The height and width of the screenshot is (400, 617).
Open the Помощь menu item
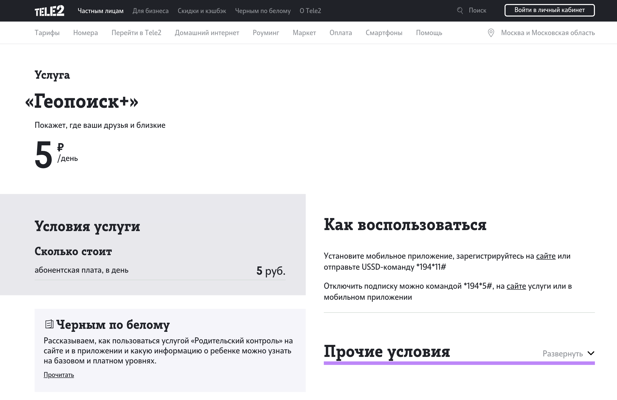429,33
